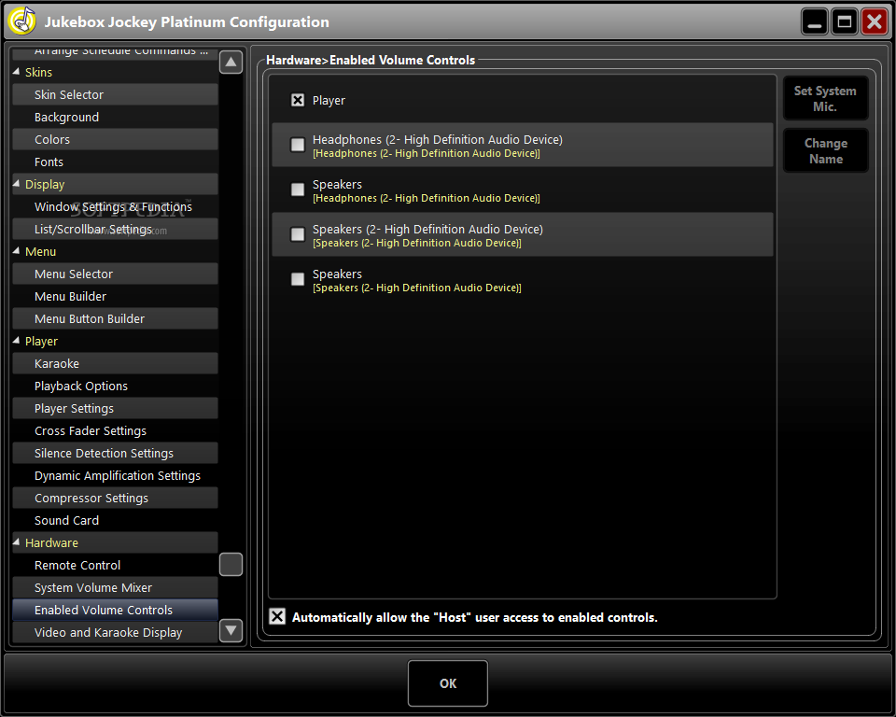The image size is (896, 717).
Task: Minimize the configuration window
Action: 815,22
